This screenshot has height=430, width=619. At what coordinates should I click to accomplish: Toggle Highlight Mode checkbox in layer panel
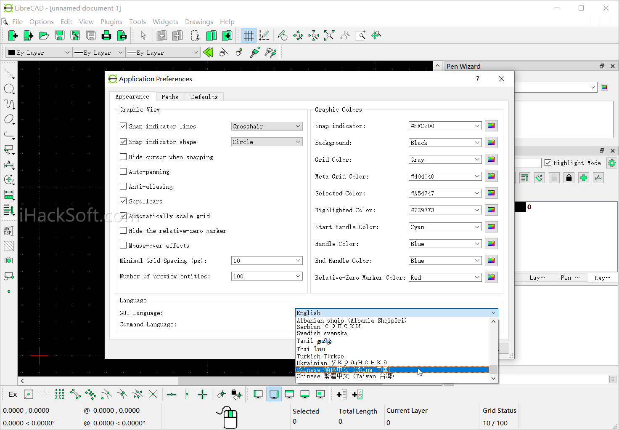(x=548, y=163)
